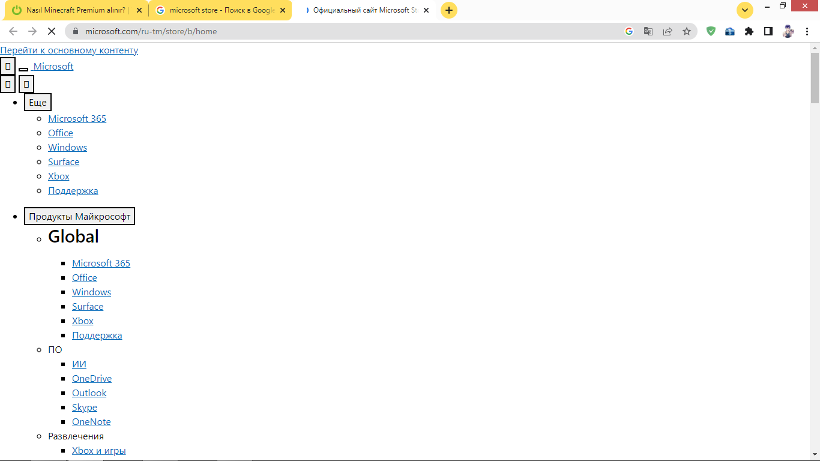This screenshot has width=820, height=461.
Task: Click the scrollbar down arrow
Action: pyautogui.click(x=815, y=454)
